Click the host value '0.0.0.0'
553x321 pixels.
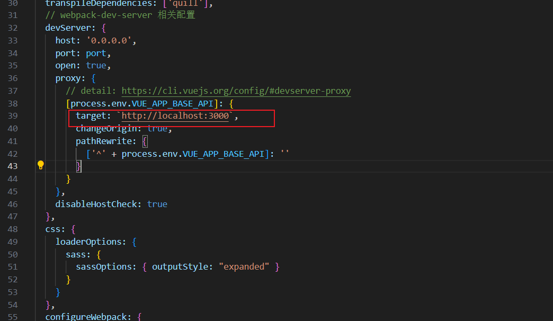(x=109, y=41)
